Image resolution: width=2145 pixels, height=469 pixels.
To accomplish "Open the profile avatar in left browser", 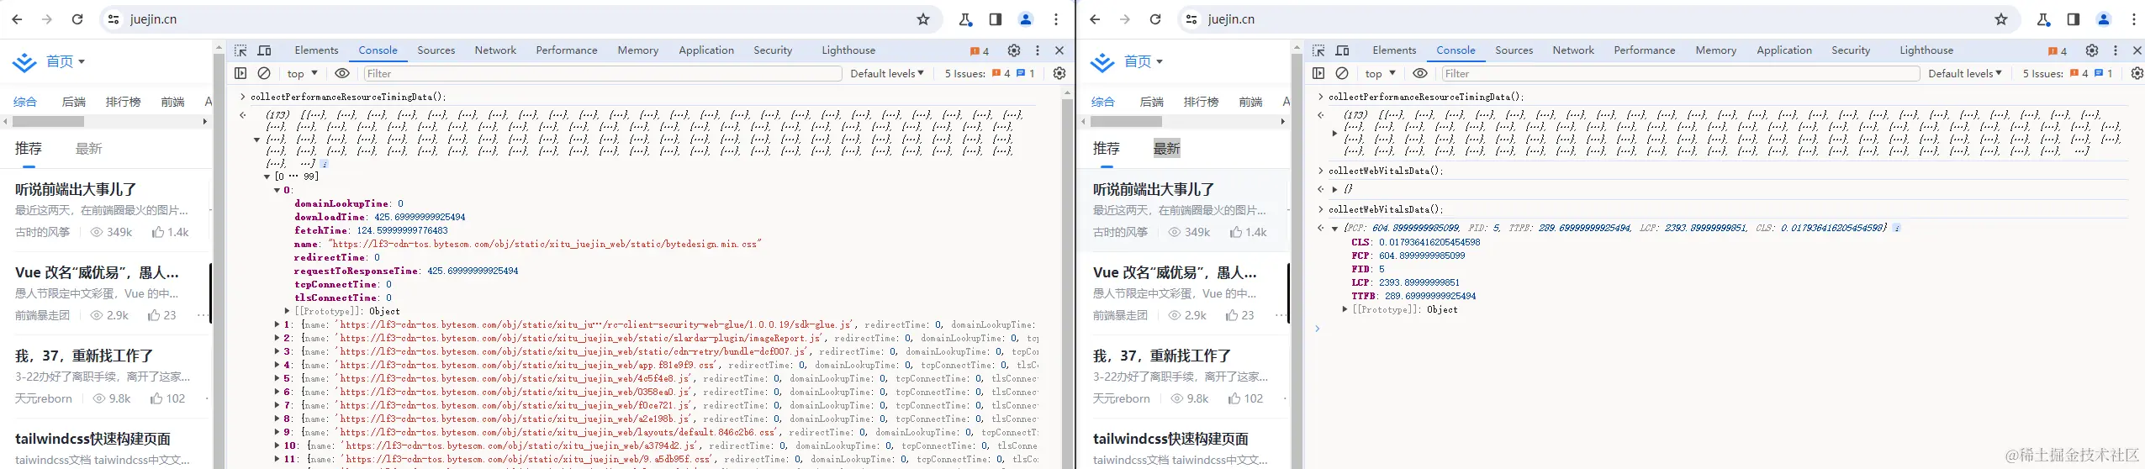I will (1026, 19).
